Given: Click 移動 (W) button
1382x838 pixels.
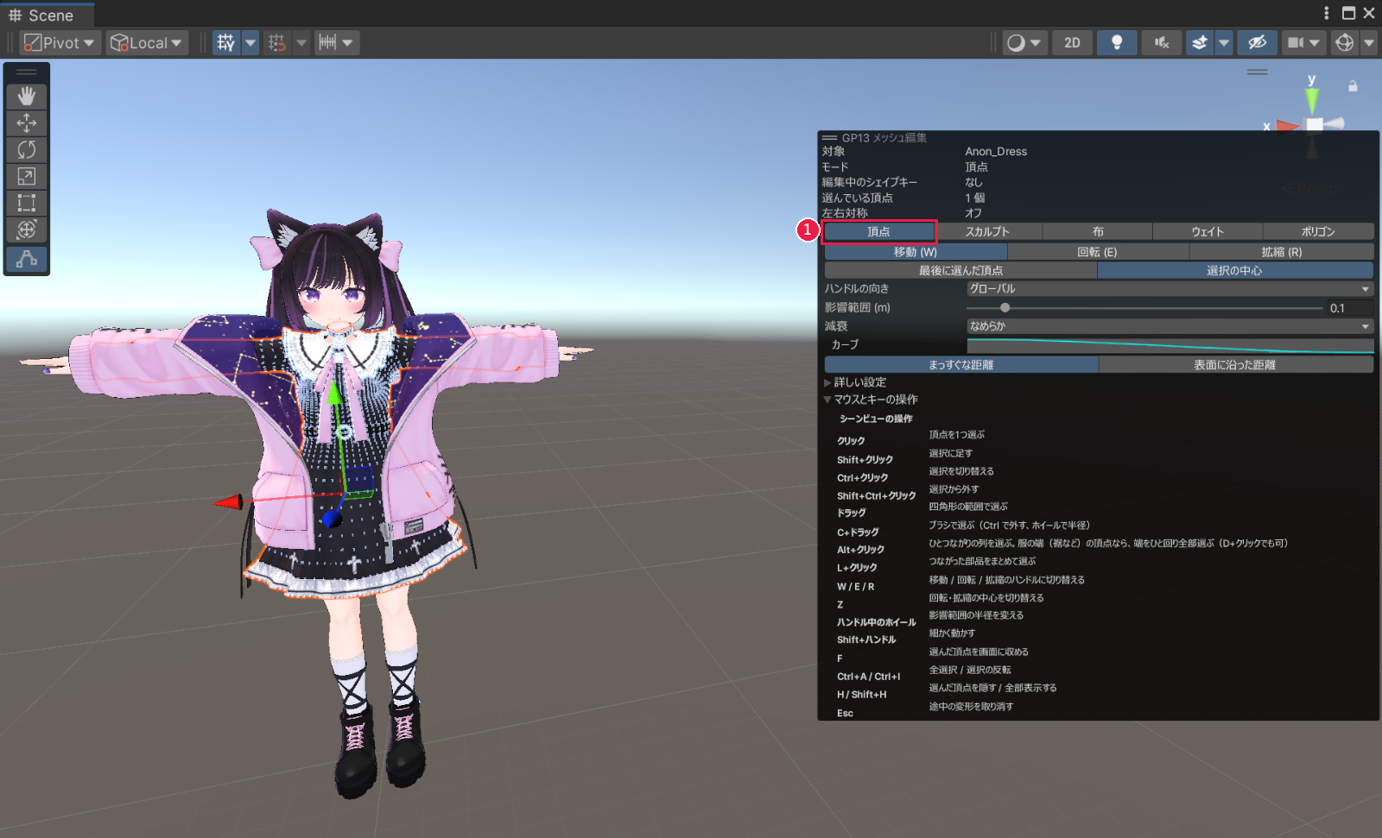Looking at the screenshot, I should point(916,252).
